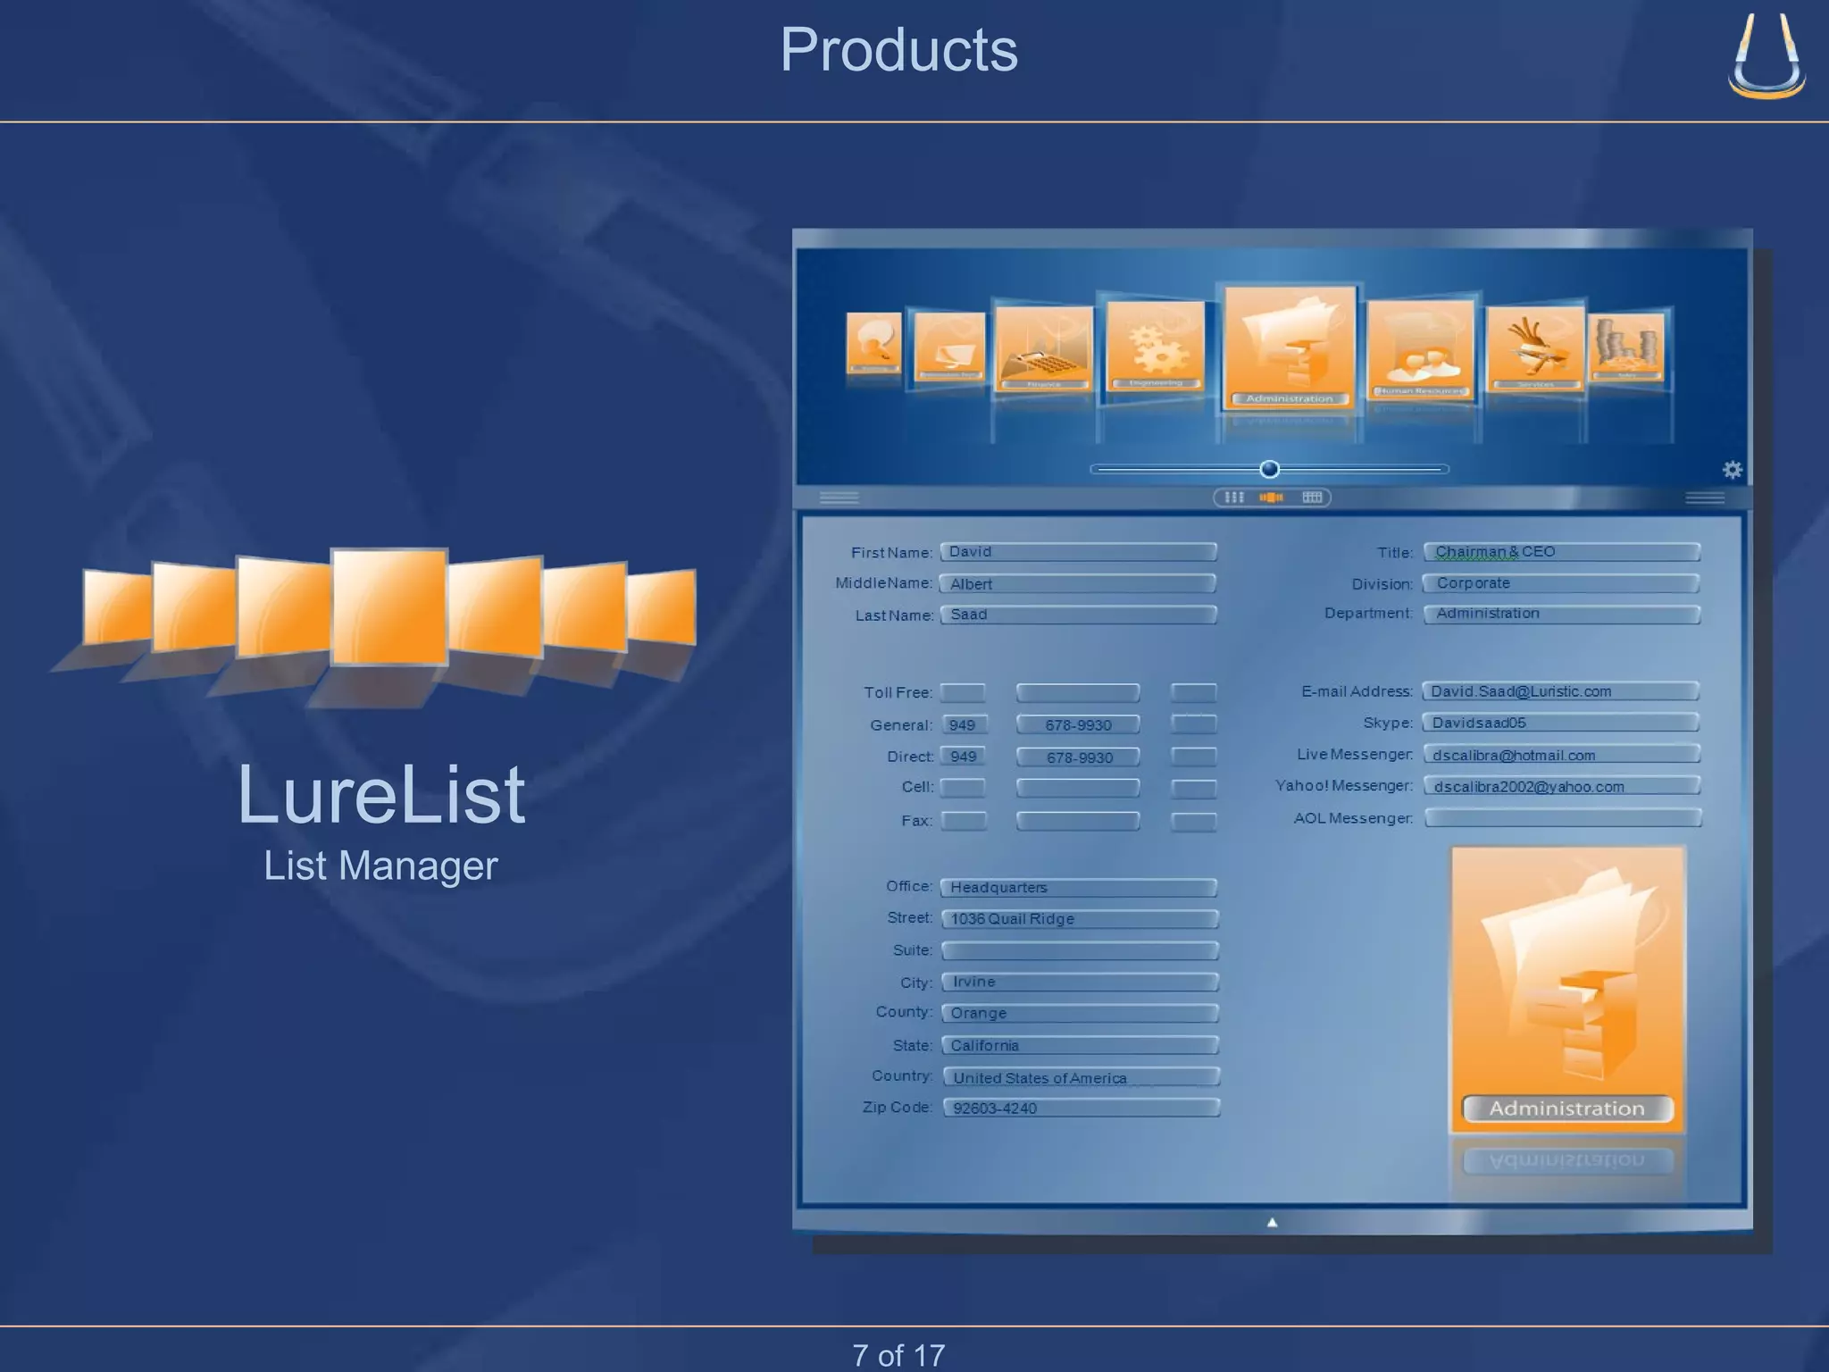Click the Toll Free area code box

[x=963, y=692]
